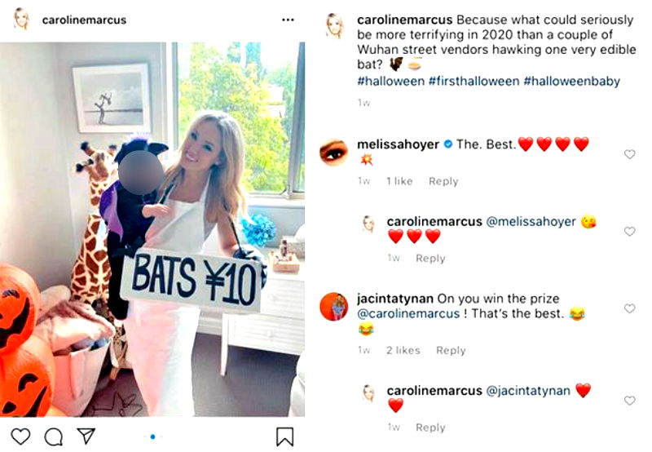Image resolution: width=652 pixels, height=452 pixels.
Task: Open the three-dot more options menu
Action: [288, 20]
